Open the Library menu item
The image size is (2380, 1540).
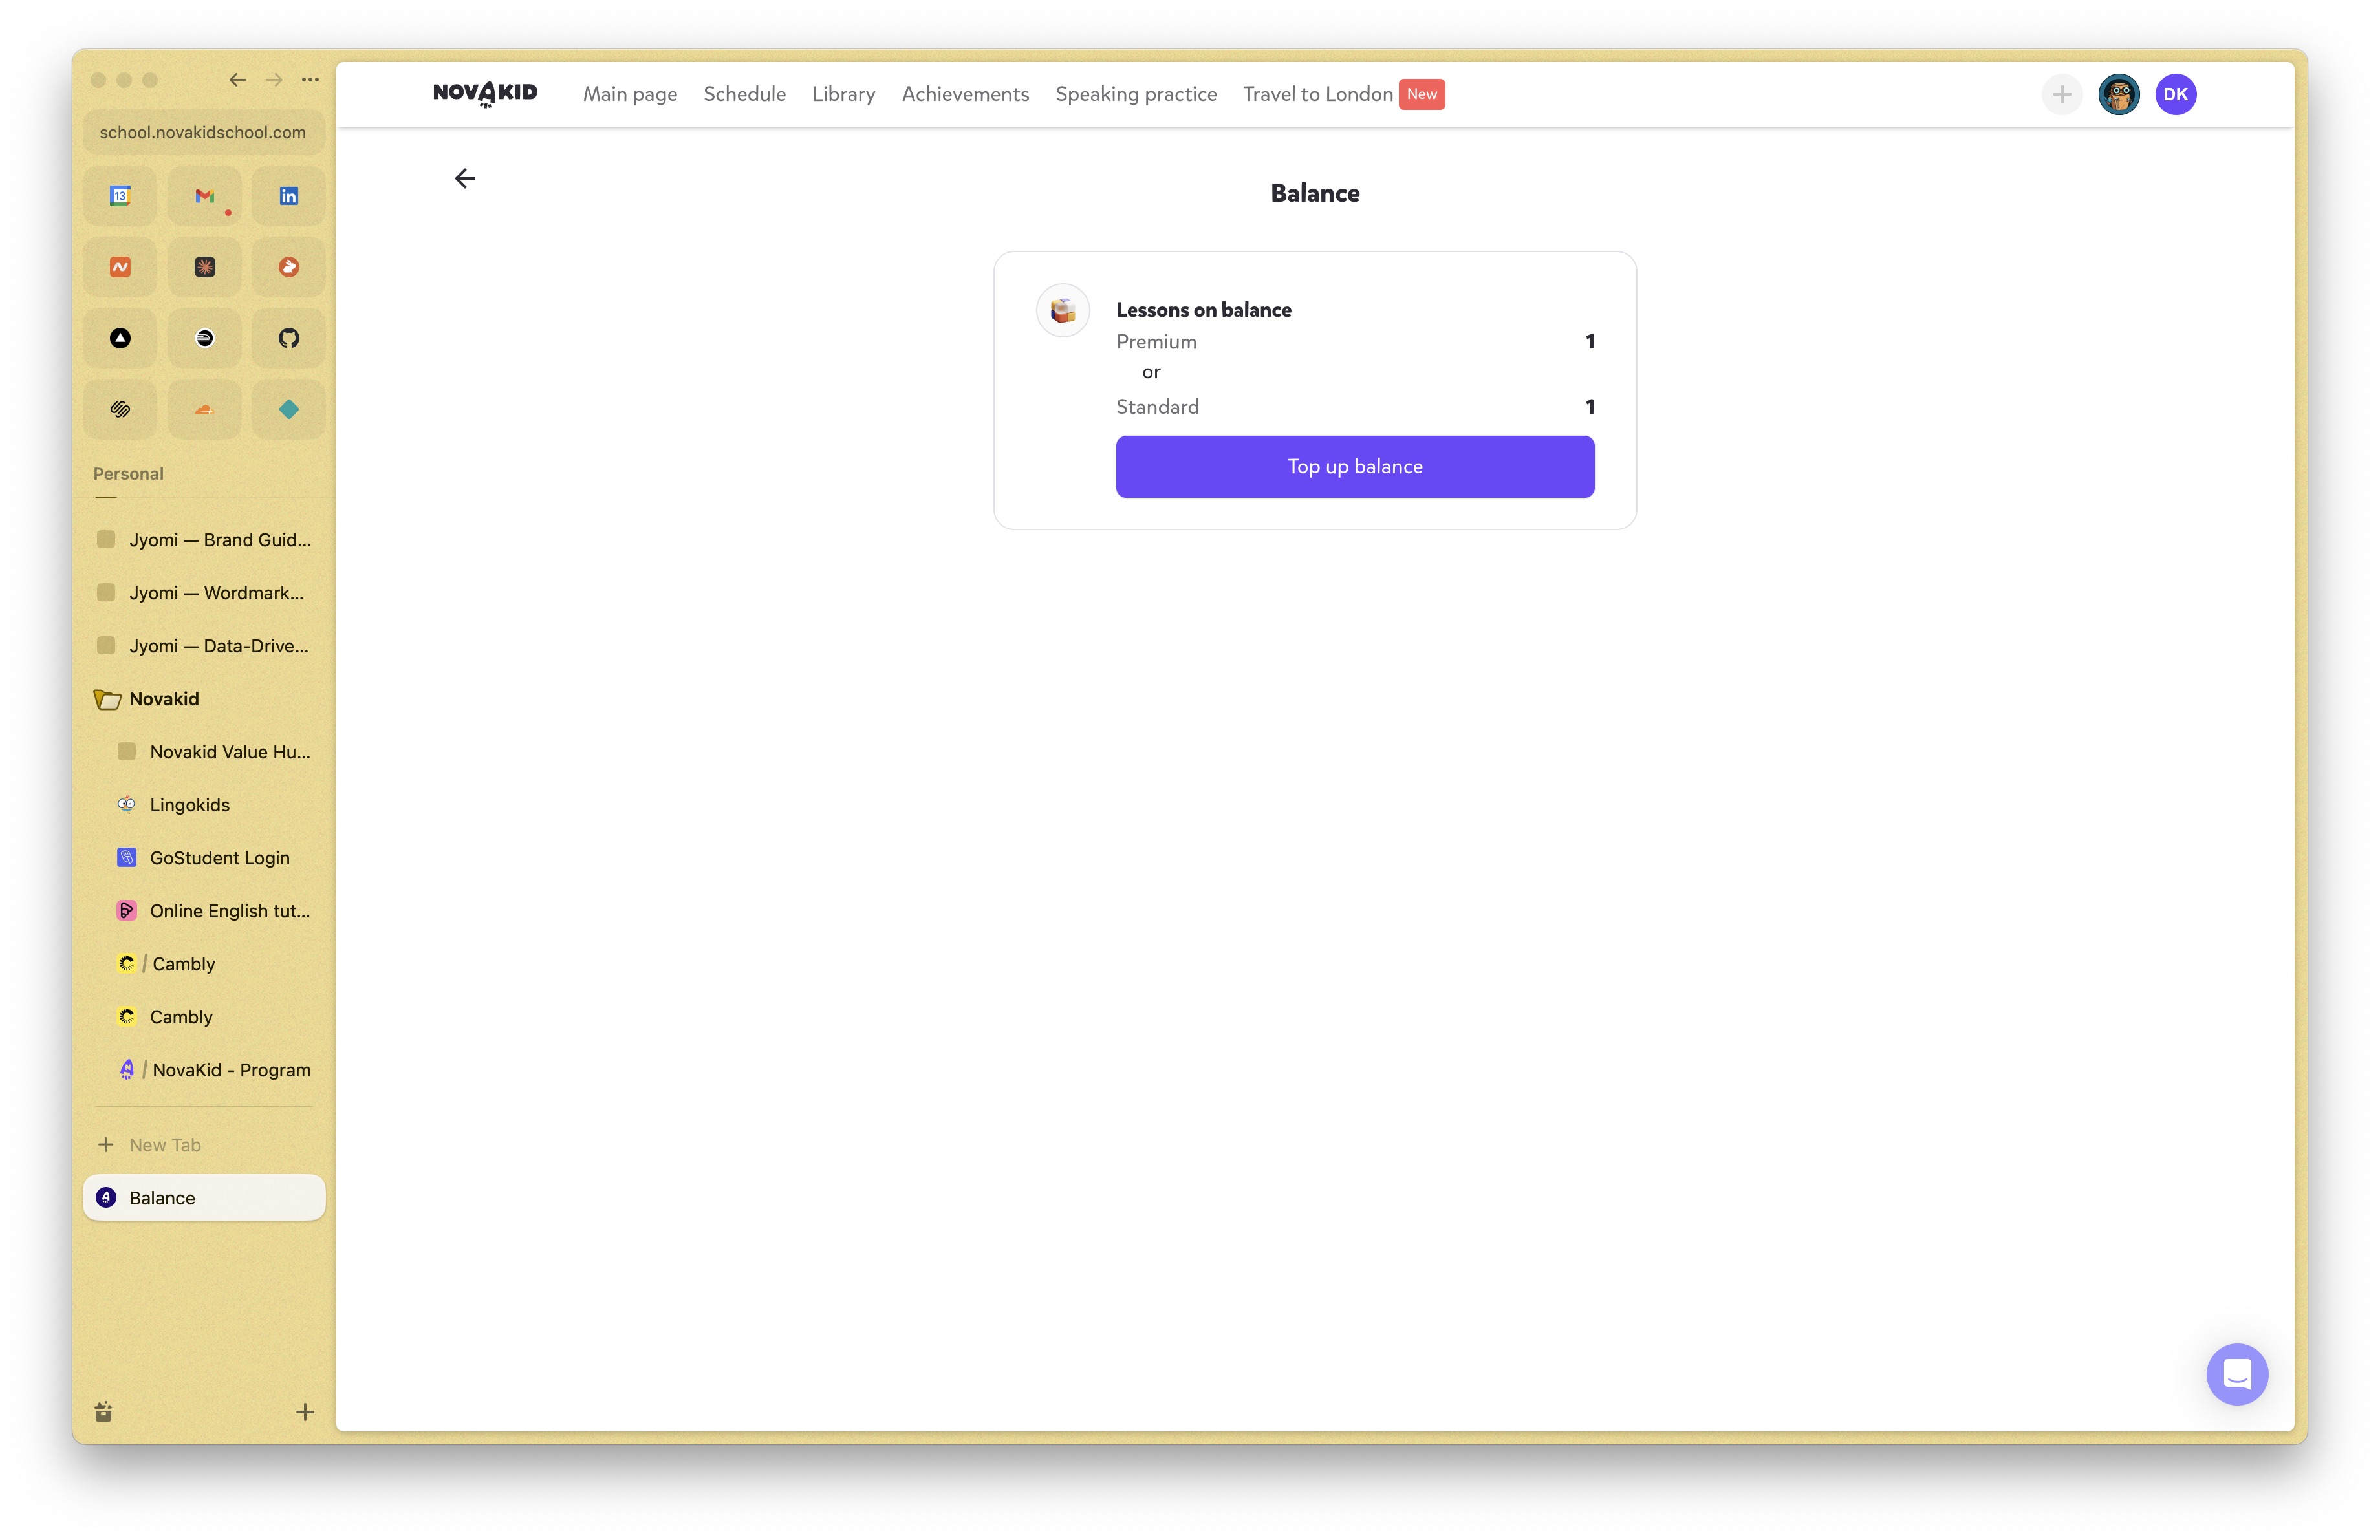[x=843, y=94]
